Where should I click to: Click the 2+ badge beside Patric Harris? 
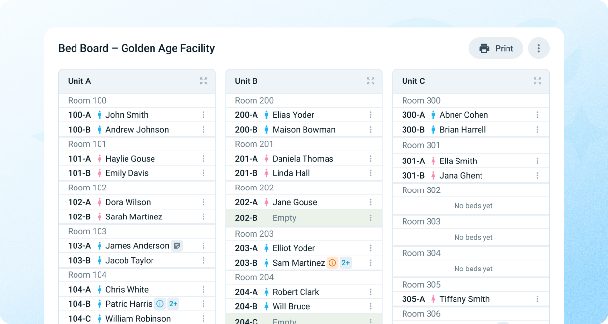coord(173,304)
